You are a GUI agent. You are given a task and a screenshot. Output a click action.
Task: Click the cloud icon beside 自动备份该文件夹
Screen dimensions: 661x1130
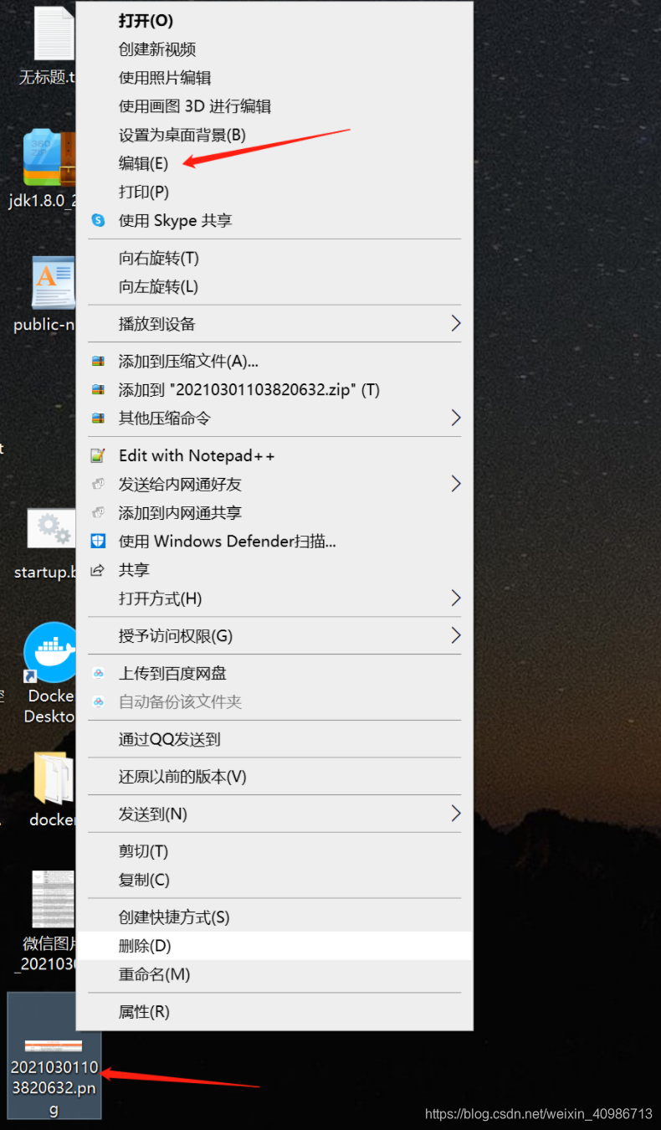(x=98, y=701)
